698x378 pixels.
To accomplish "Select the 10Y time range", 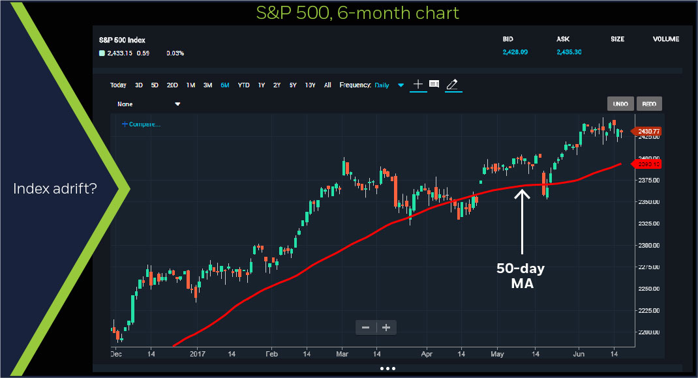I will [x=311, y=85].
